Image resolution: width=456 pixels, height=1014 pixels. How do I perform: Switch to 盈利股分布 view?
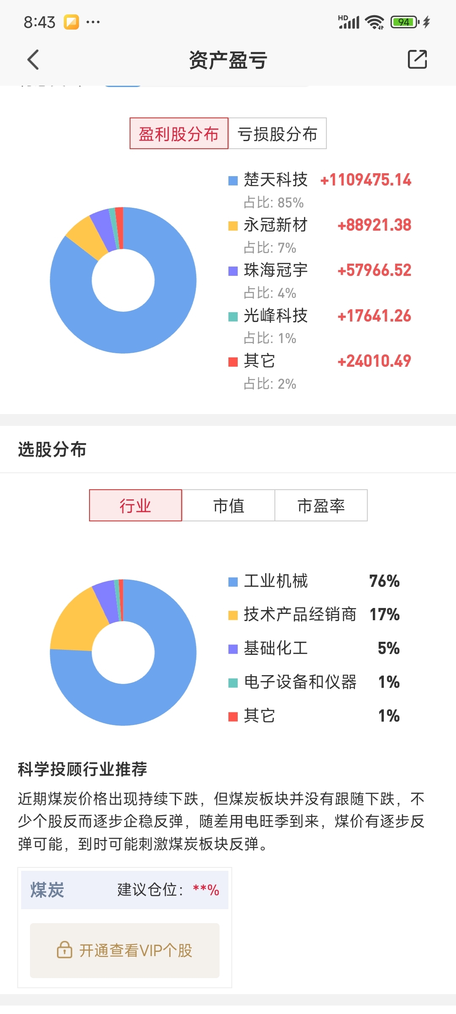pyautogui.click(x=179, y=134)
